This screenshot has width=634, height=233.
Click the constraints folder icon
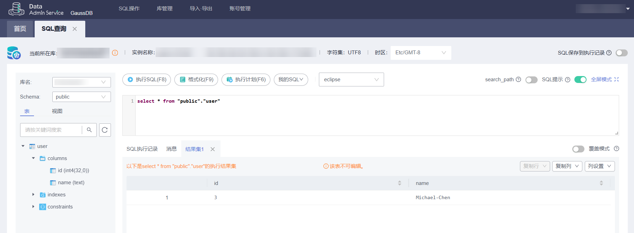click(x=43, y=207)
